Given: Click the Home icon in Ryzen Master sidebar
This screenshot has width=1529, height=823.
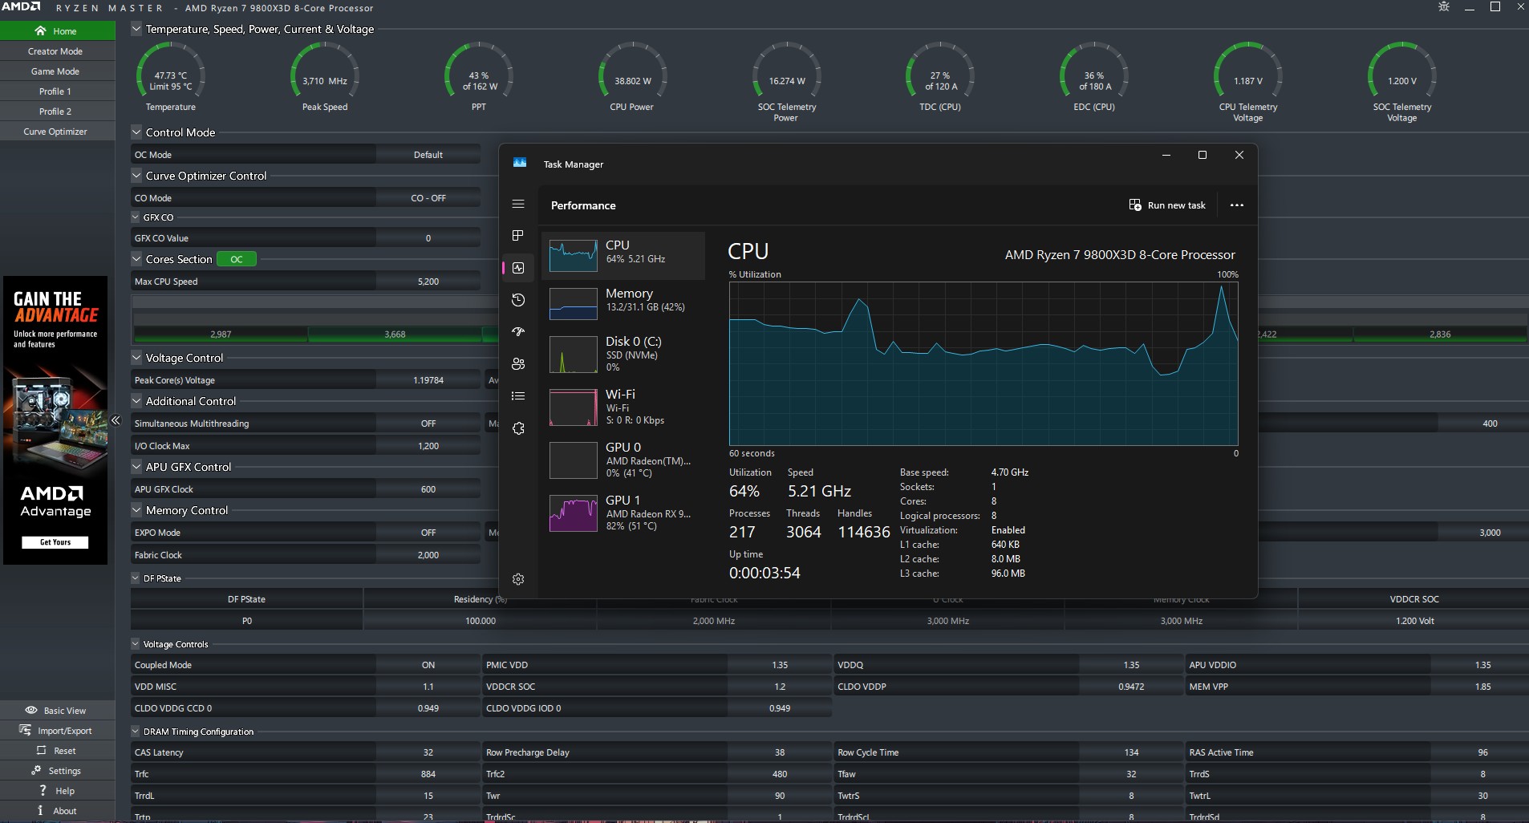Looking at the screenshot, I should click(40, 30).
